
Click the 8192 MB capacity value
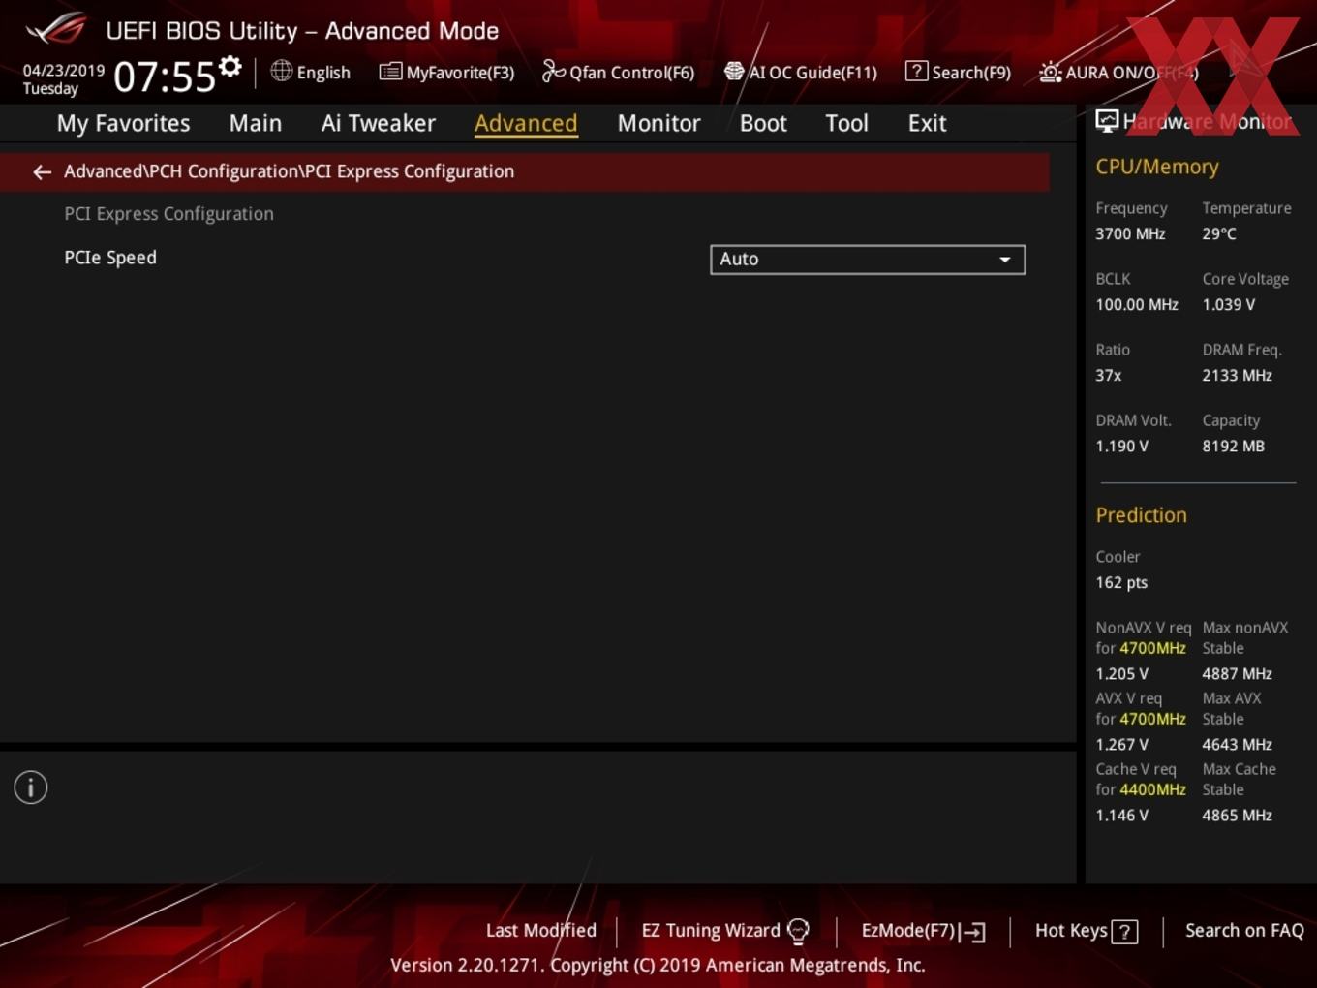click(x=1233, y=446)
